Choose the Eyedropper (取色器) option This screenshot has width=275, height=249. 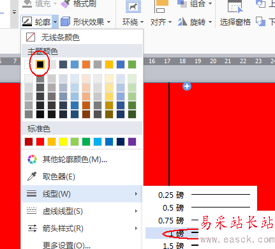[x=82, y=176]
